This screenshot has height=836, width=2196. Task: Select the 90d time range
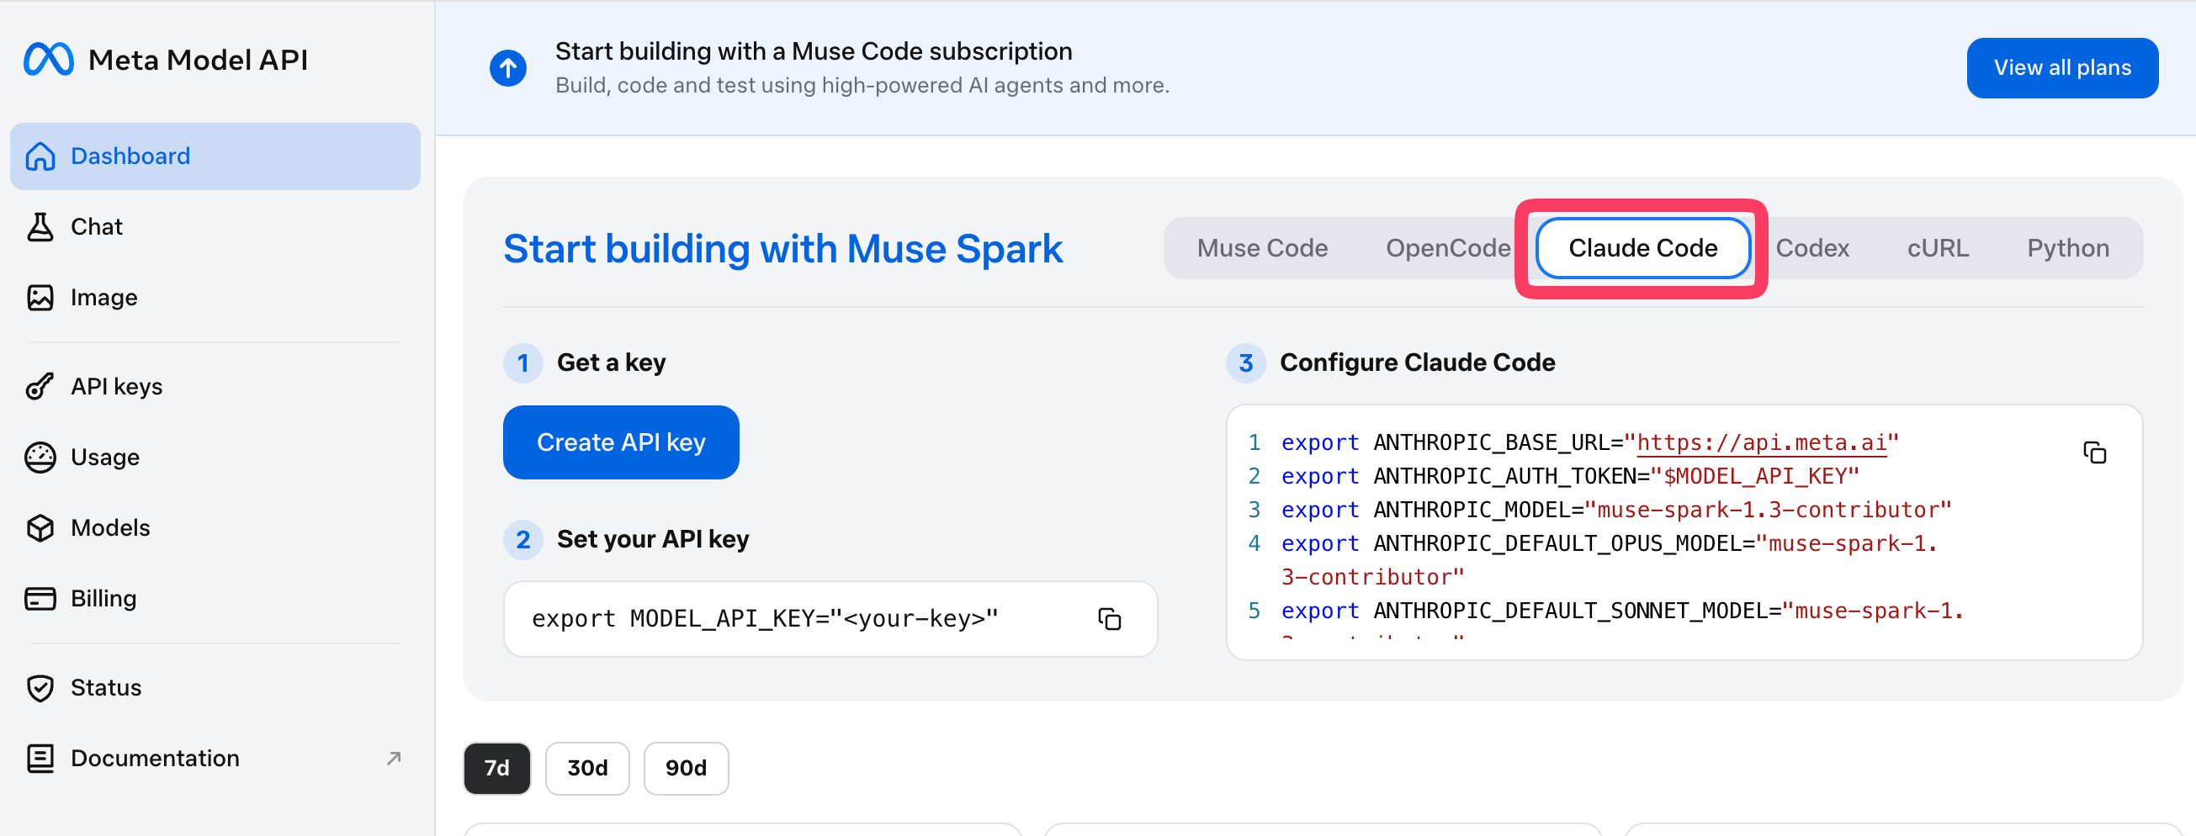pos(686,768)
